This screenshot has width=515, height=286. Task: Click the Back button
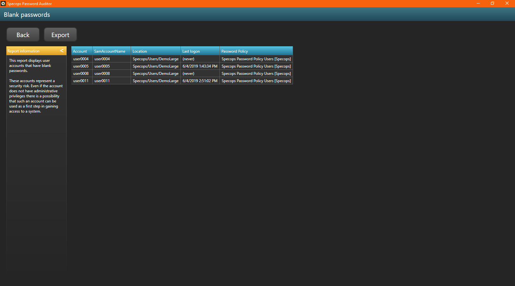(23, 35)
